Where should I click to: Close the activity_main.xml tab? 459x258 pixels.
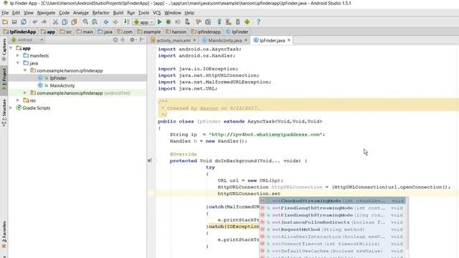[194, 40]
